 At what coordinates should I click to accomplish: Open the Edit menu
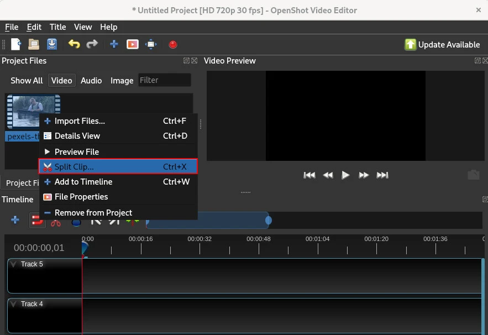[x=34, y=27]
